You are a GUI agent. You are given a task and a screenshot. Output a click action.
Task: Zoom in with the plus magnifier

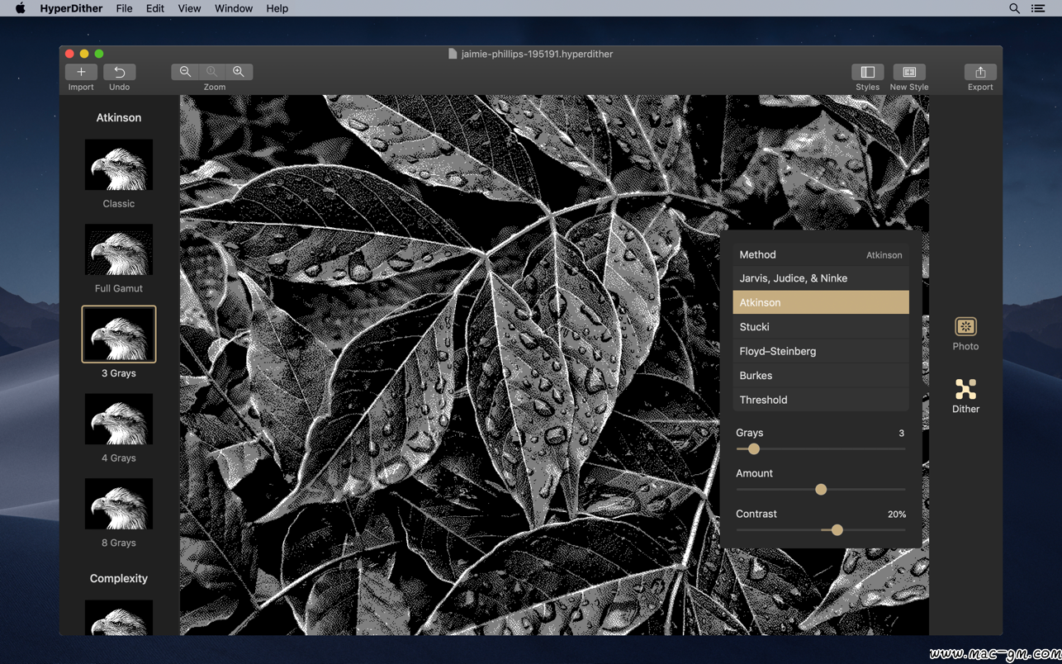pyautogui.click(x=239, y=72)
